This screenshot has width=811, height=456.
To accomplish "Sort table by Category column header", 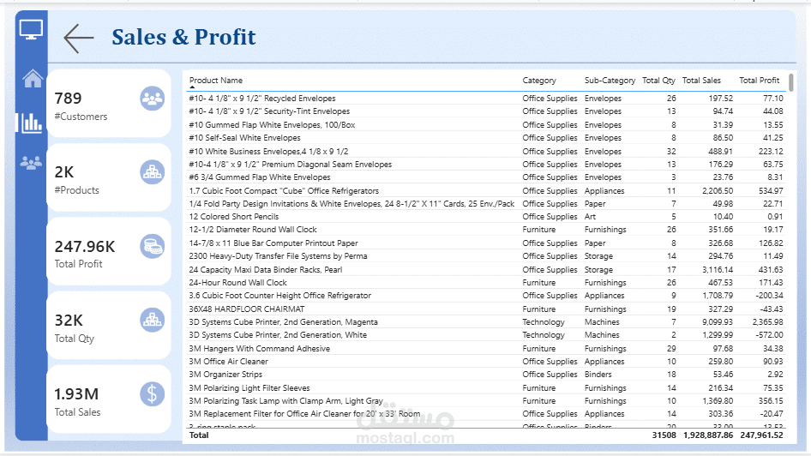I will (x=539, y=80).
